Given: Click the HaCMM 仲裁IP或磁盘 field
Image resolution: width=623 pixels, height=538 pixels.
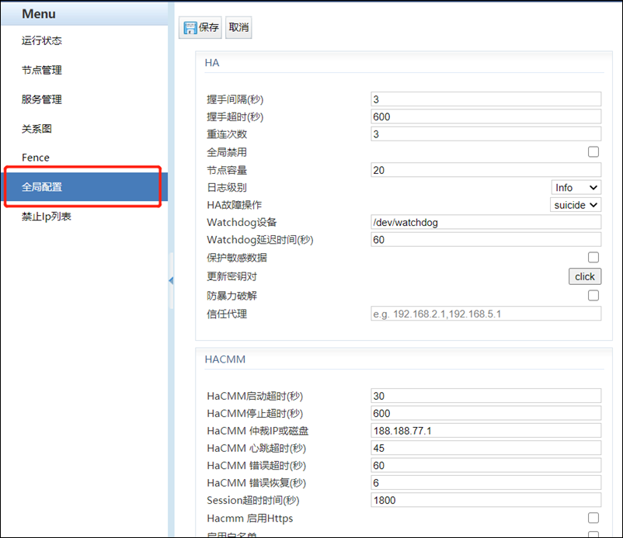Looking at the screenshot, I should pyautogui.click(x=486, y=431).
